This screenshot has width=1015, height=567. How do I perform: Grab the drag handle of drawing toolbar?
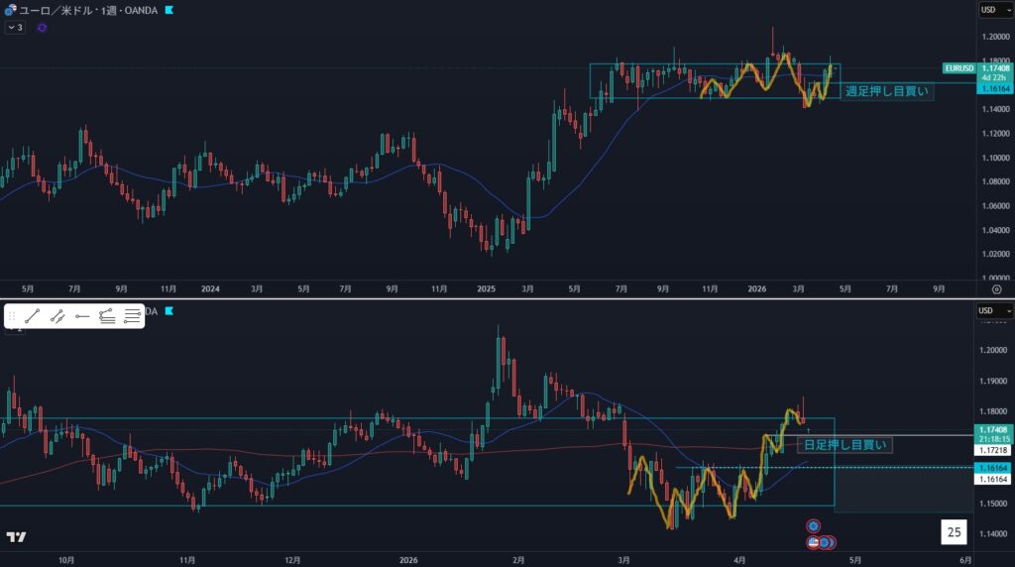(x=12, y=316)
